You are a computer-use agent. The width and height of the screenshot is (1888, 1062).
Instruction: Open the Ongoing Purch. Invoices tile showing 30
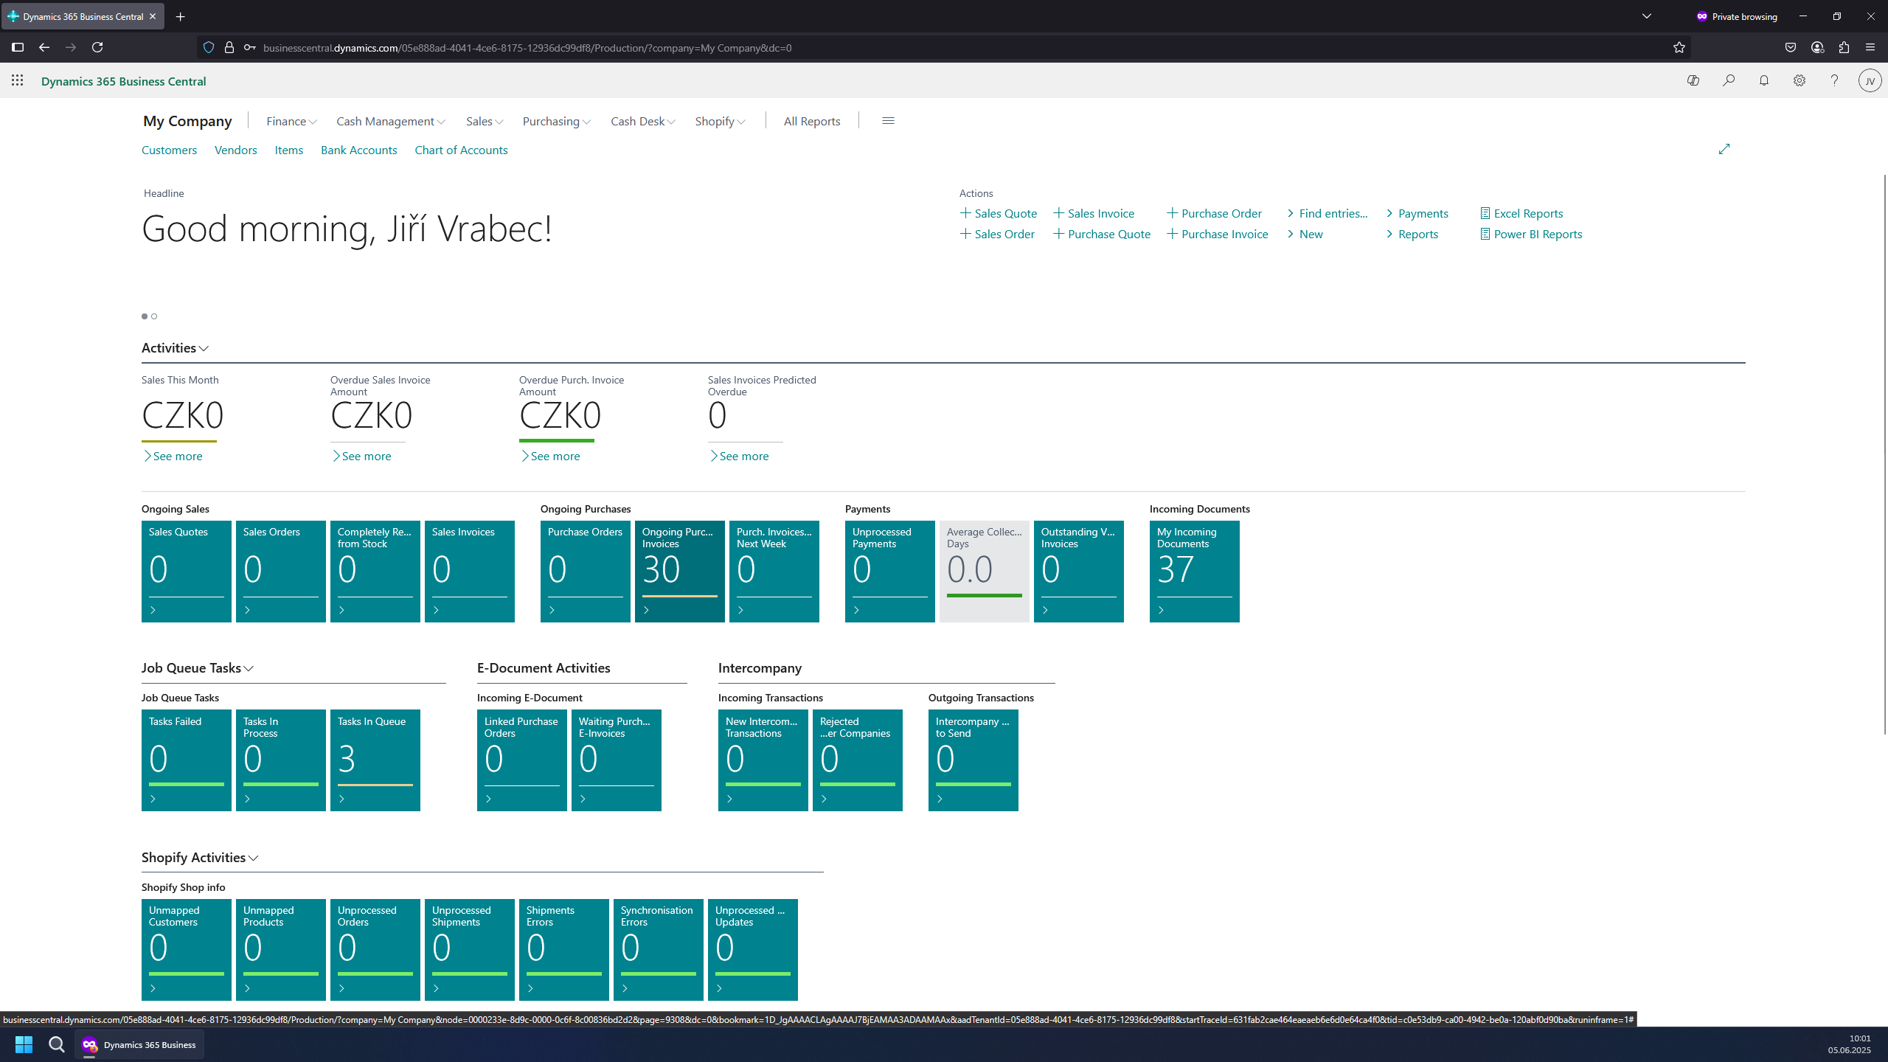coord(680,572)
